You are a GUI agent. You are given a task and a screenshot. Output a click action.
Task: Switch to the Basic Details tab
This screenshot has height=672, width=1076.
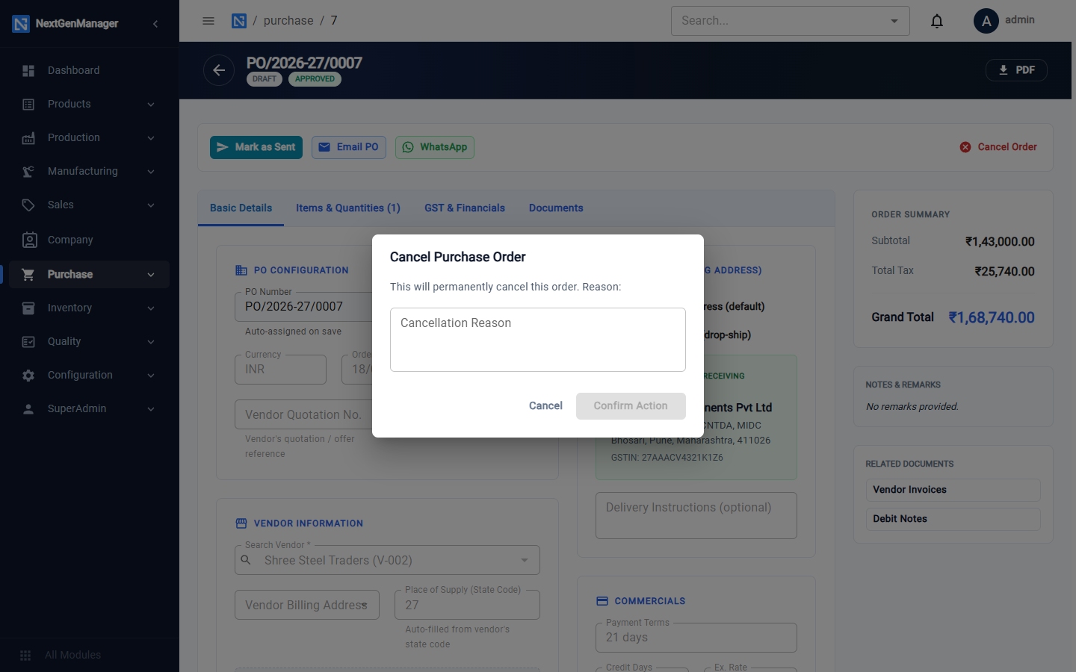241,208
